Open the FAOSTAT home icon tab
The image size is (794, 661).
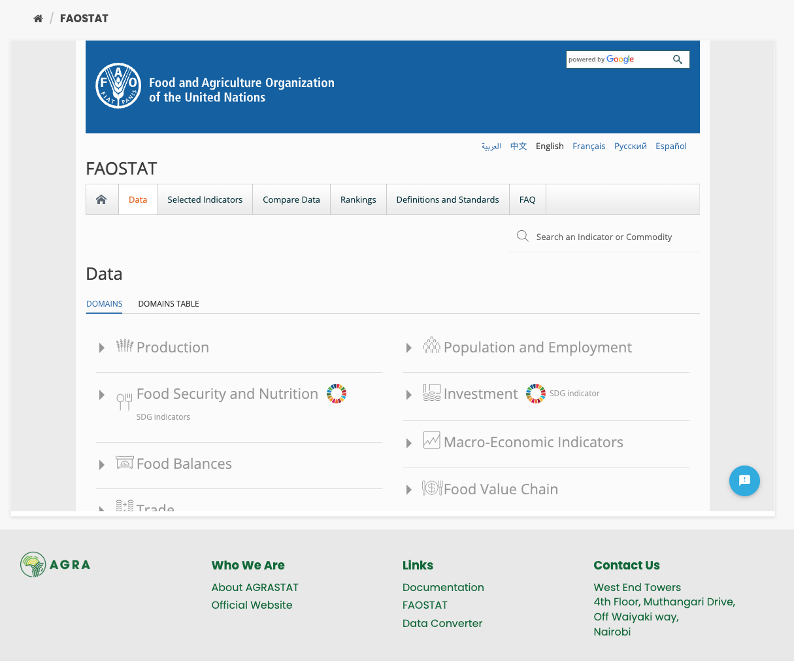click(101, 199)
